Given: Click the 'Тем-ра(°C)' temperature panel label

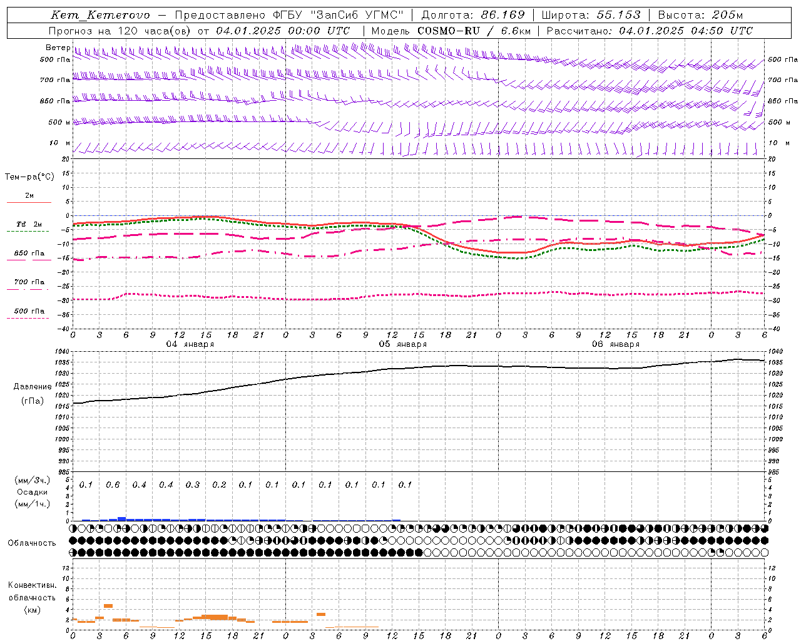Looking at the screenshot, I should coord(29,177).
